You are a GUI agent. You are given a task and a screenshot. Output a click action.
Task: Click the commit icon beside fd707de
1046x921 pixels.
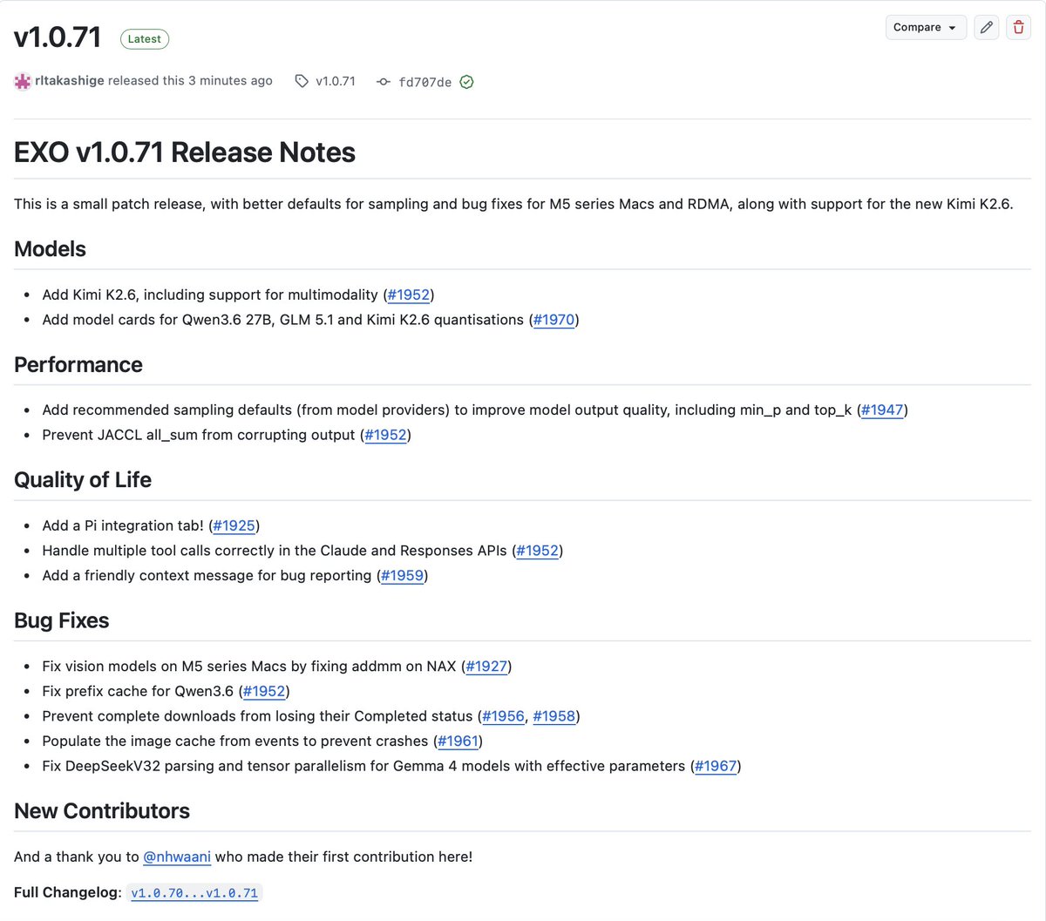click(x=383, y=82)
